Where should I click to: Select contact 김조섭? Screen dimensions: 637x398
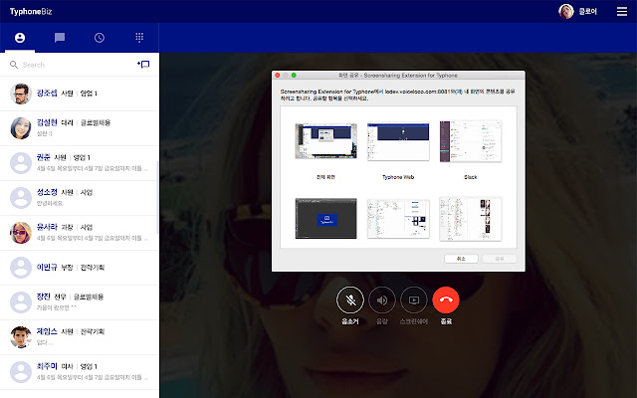pyautogui.click(x=80, y=94)
